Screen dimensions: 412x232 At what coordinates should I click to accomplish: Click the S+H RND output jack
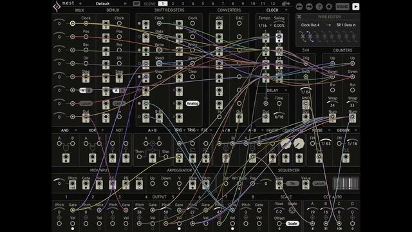tap(306, 104)
